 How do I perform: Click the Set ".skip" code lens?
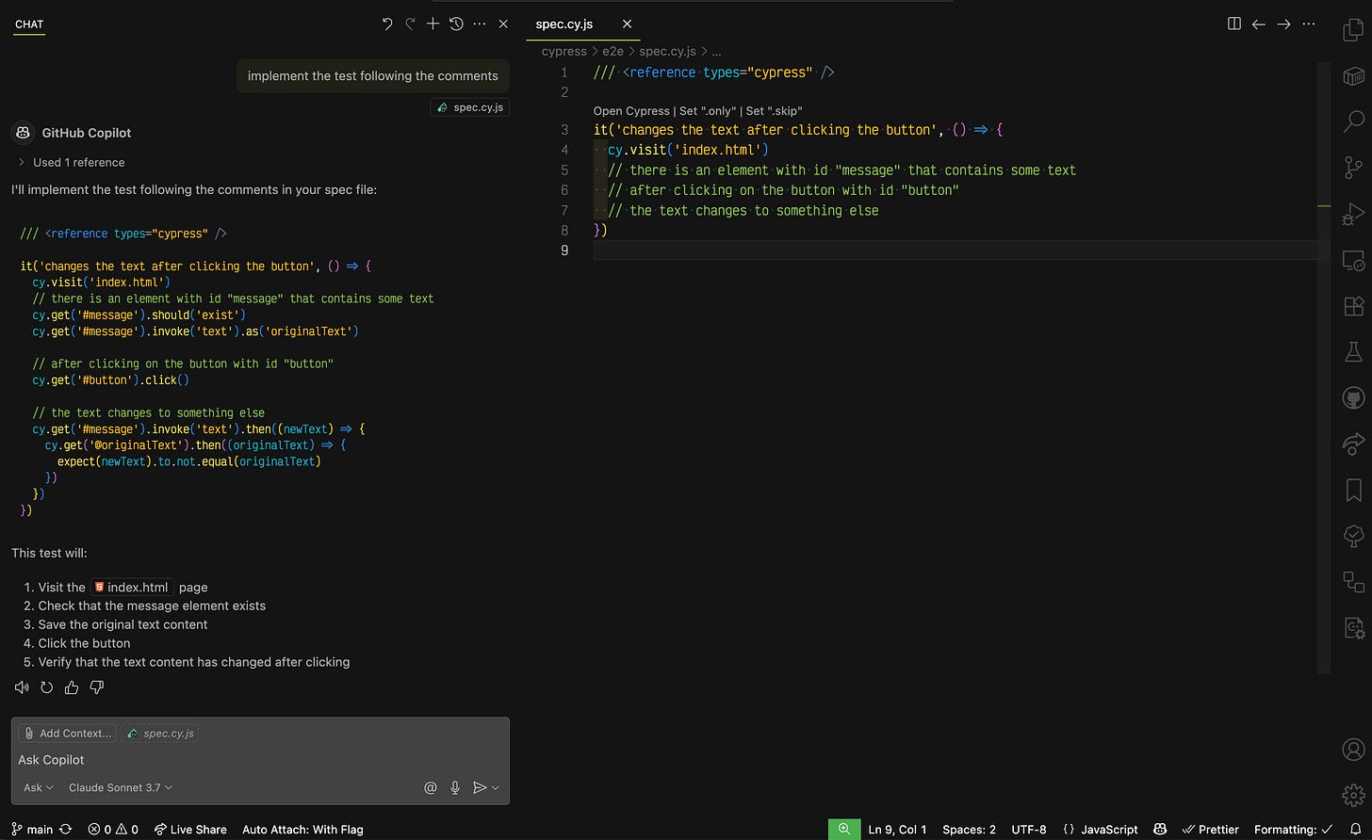click(774, 111)
